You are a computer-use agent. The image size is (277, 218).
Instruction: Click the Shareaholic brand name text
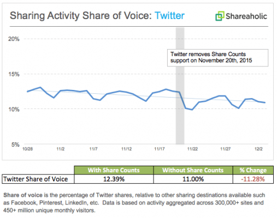tap(246, 16)
